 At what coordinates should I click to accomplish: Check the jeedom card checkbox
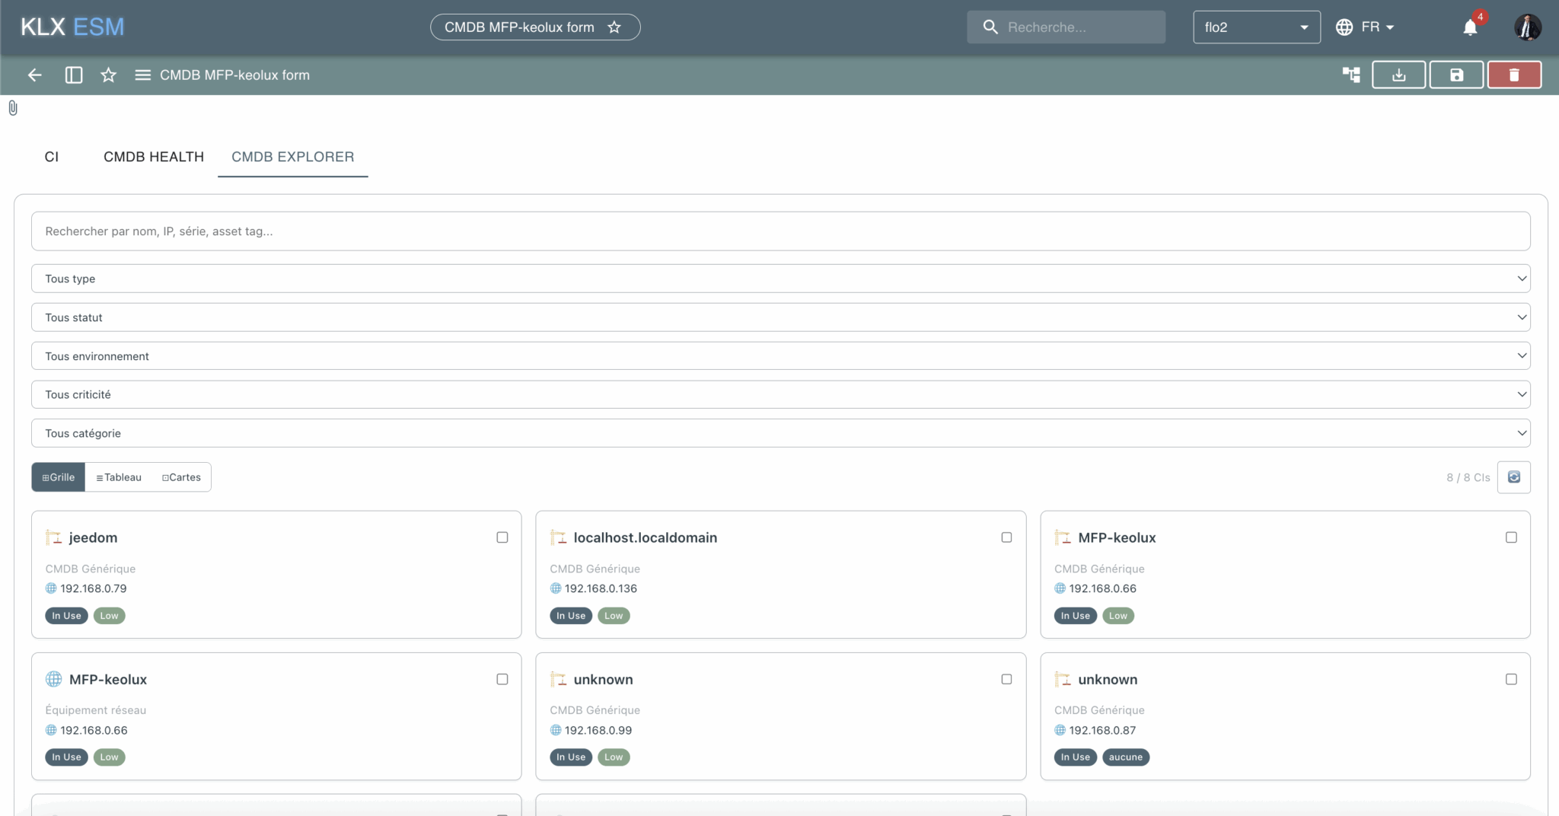click(502, 537)
